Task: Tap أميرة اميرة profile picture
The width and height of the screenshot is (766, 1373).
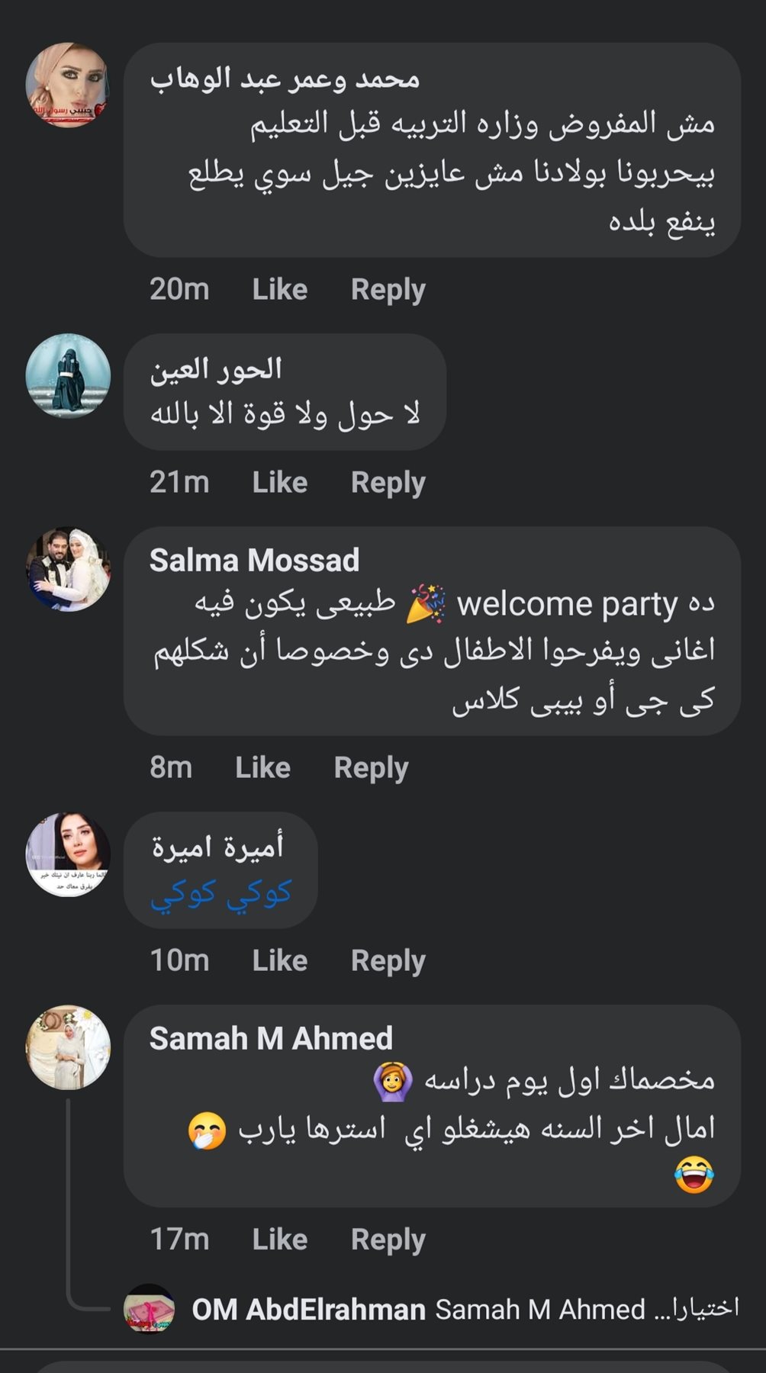Action: point(67,854)
